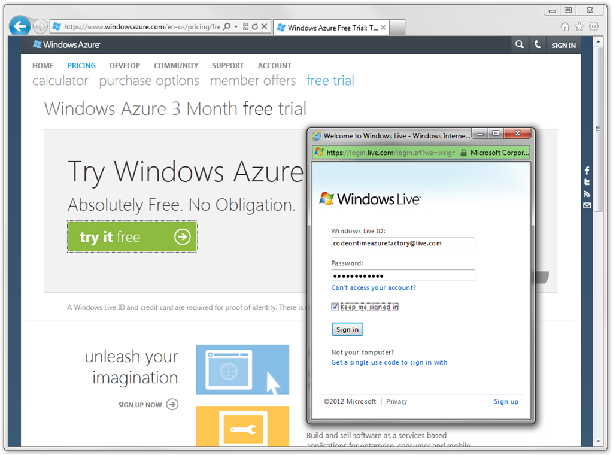Screen dimensions: 613x455
Task: Open browser favorites star icon
Action: pos(579,26)
